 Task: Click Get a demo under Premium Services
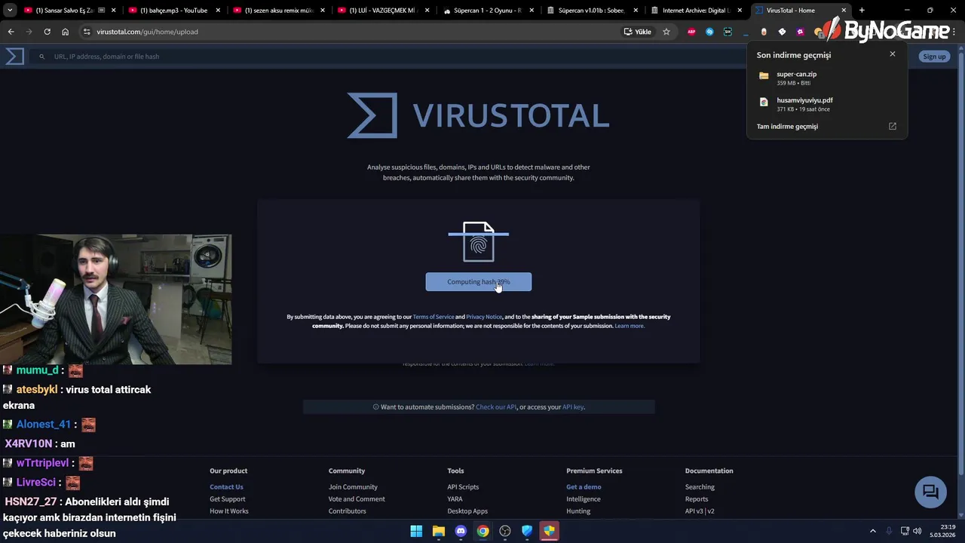584,487
